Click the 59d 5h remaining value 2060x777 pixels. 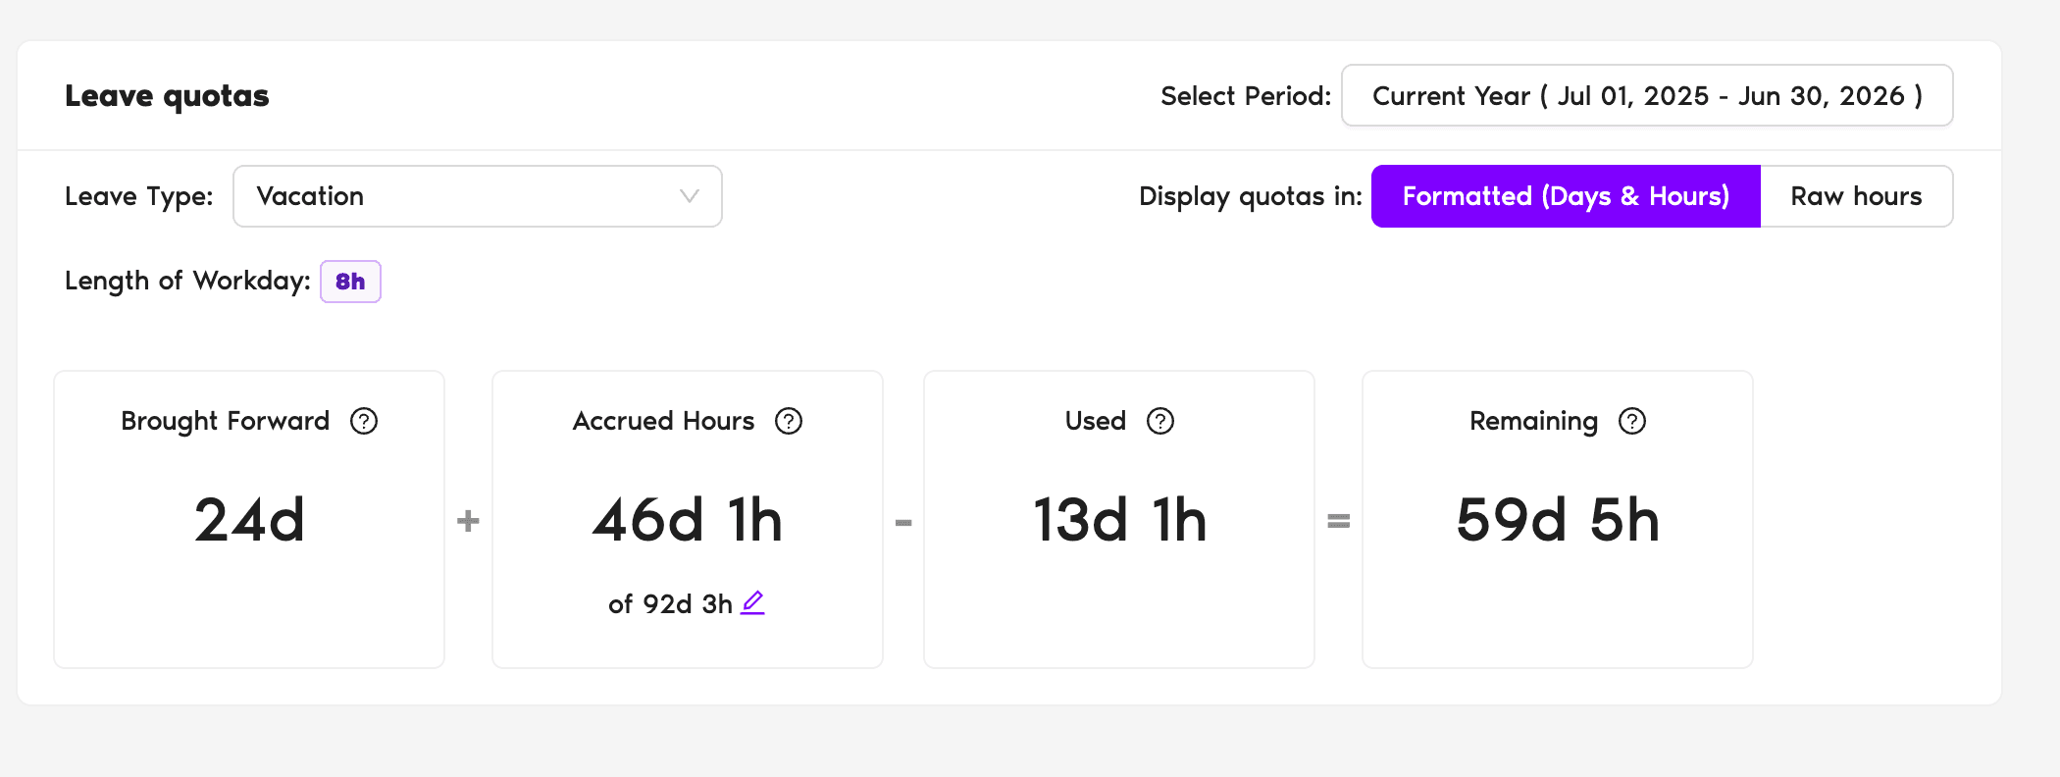pyautogui.click(x=1558, y=520)
